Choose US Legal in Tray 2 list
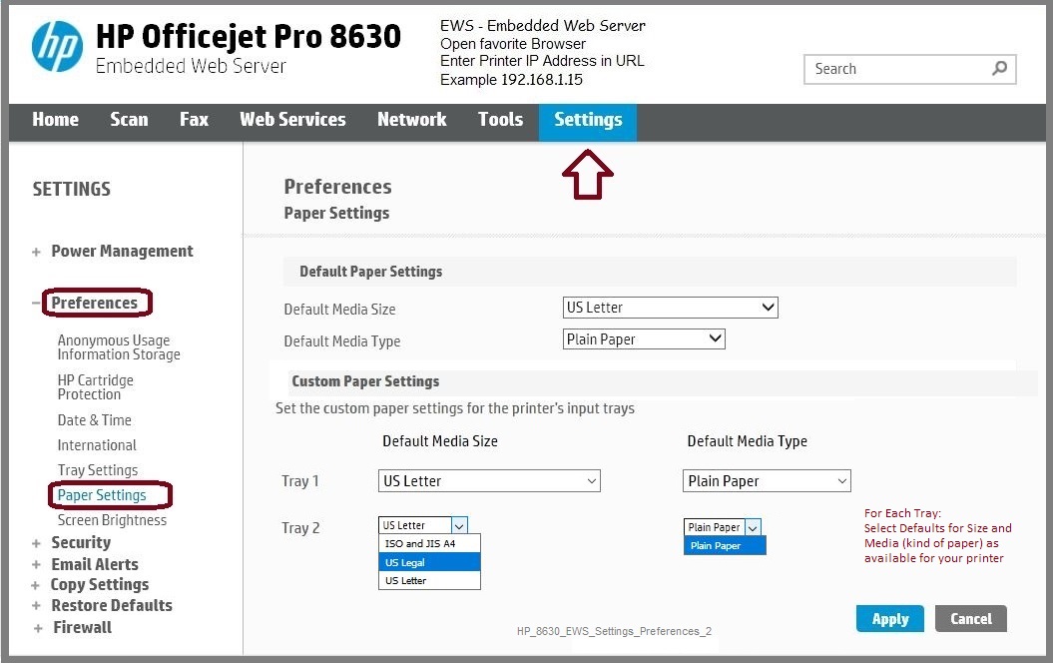Viewport: 1053px width, 663px height. click(429, 562)
